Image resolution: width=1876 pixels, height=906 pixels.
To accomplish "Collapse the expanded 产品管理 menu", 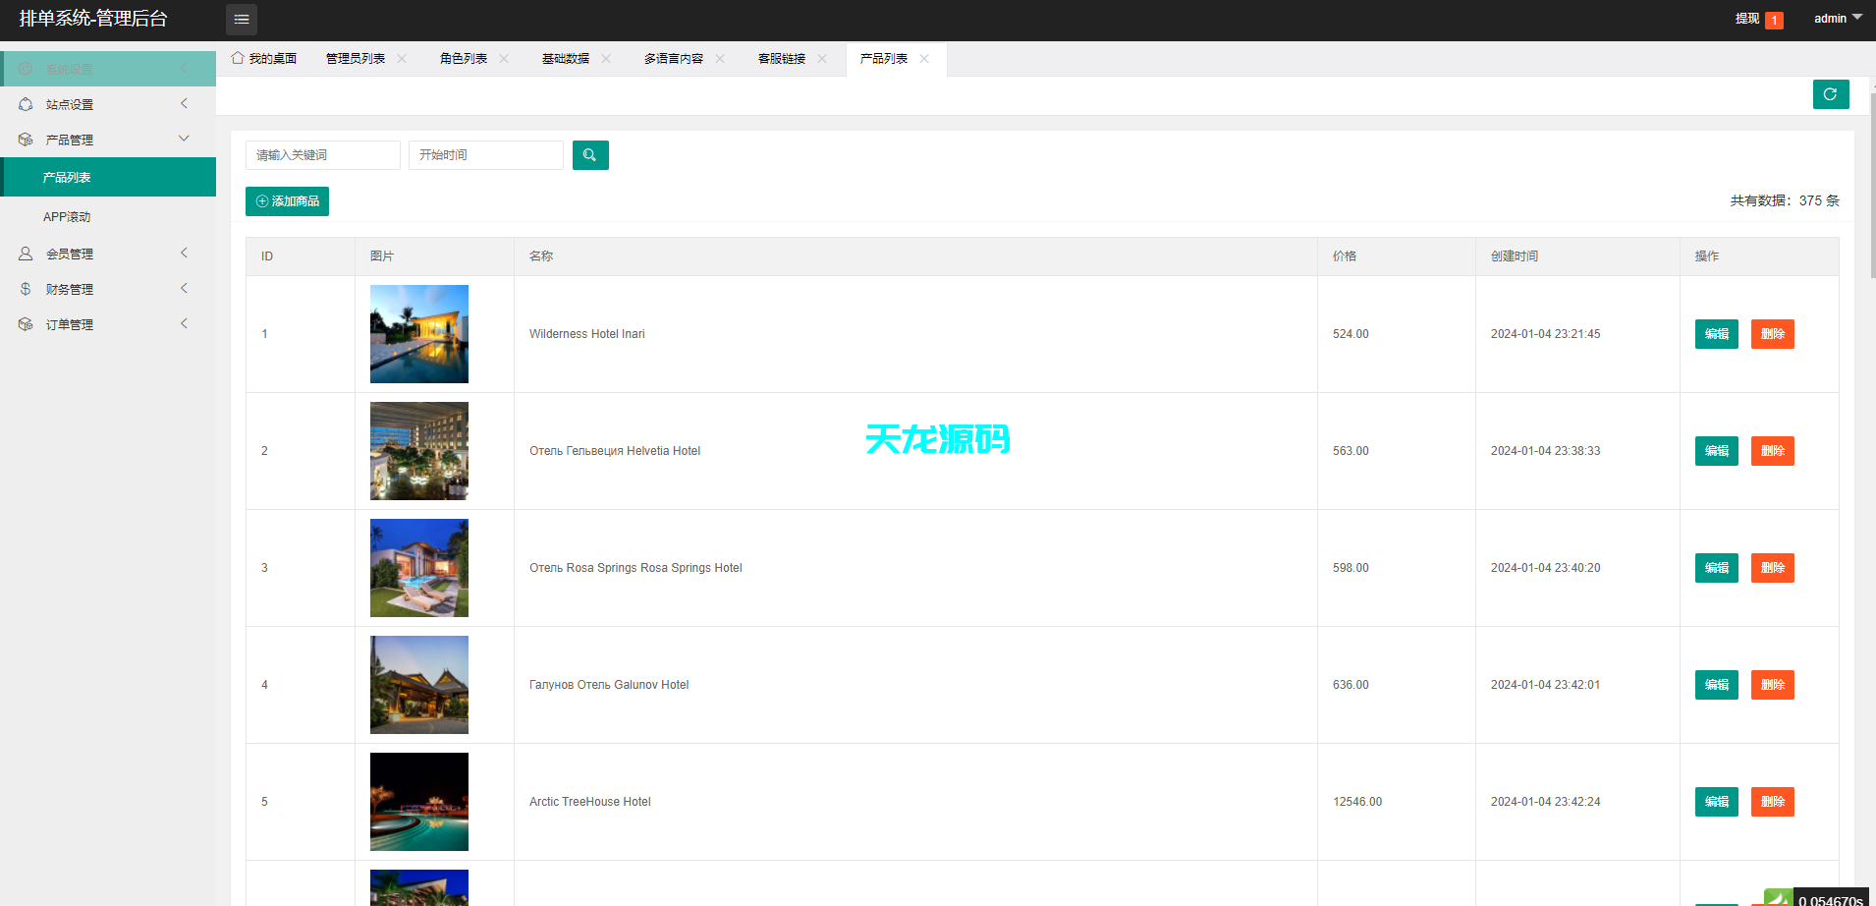I will click(x=183, y=139).
